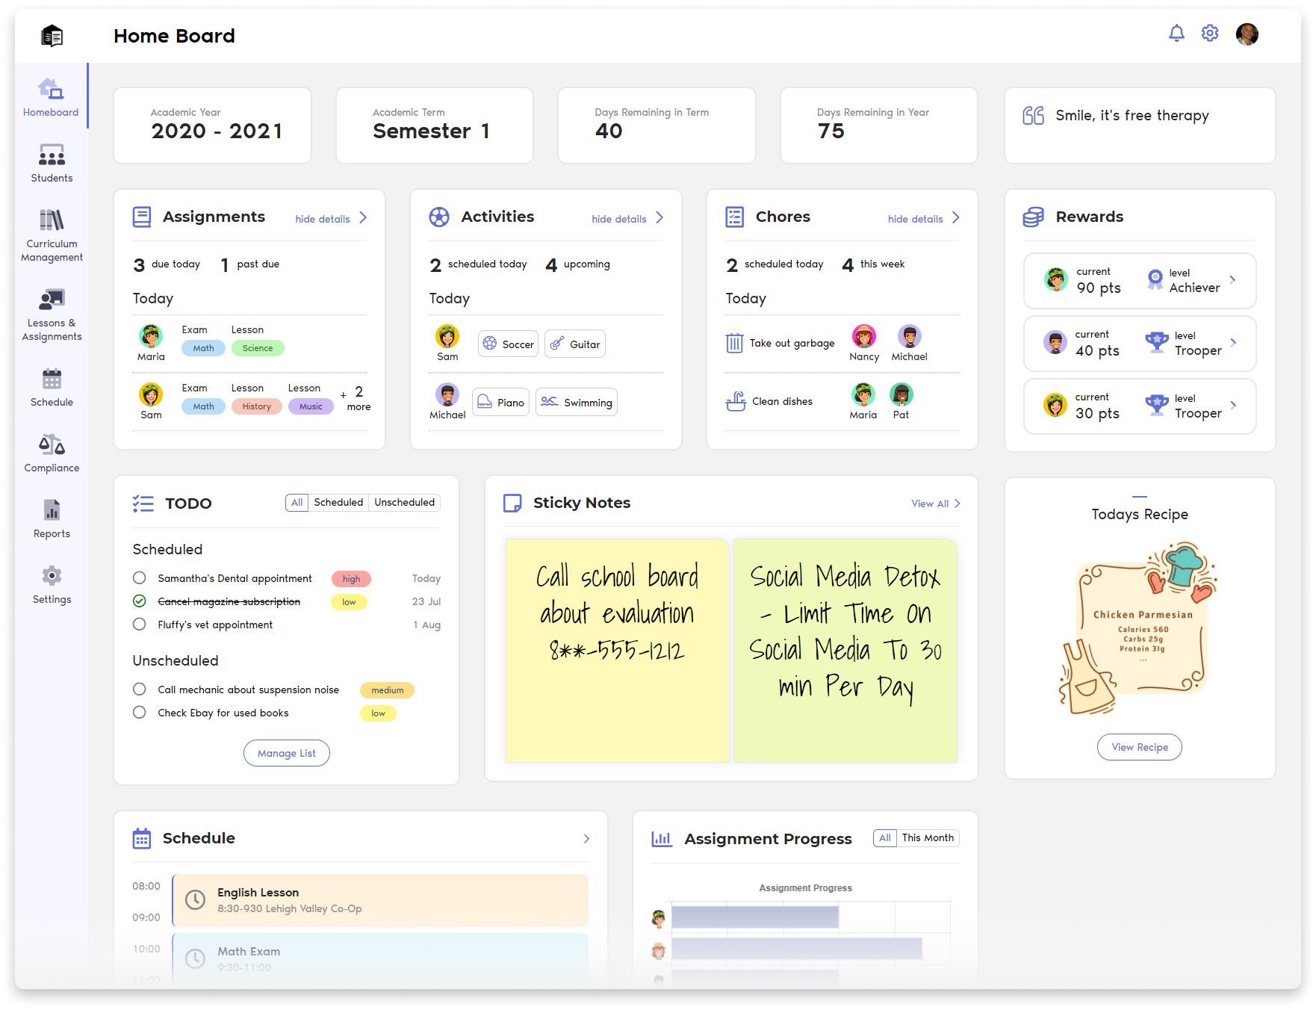Viewport: 1316px width, 1010px height.
Task: Select This Month in Assignment Progress
Action: (x=927, y=838)
